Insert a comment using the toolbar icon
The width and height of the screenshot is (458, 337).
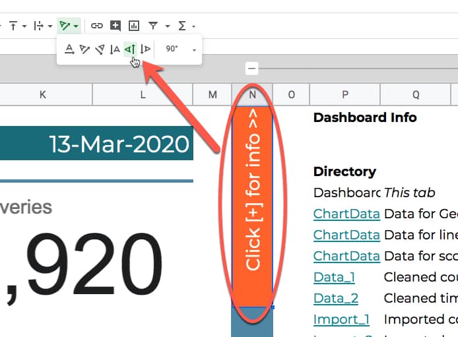coord(115,26)
